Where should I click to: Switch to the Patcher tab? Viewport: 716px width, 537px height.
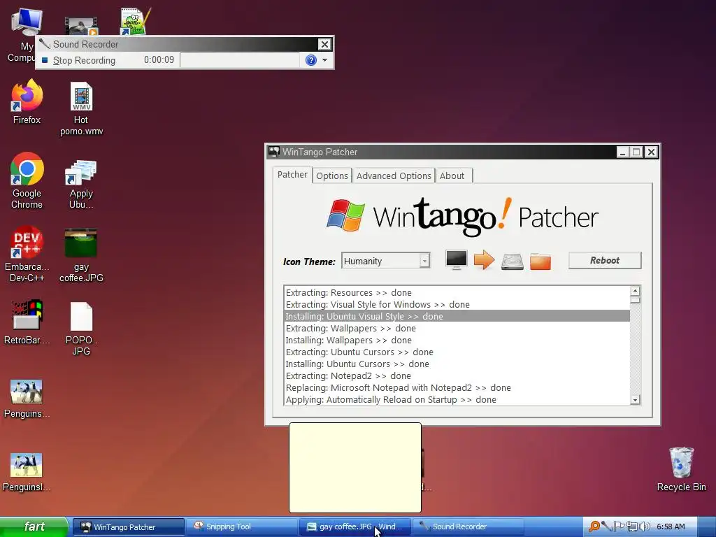tap(292, 175)
